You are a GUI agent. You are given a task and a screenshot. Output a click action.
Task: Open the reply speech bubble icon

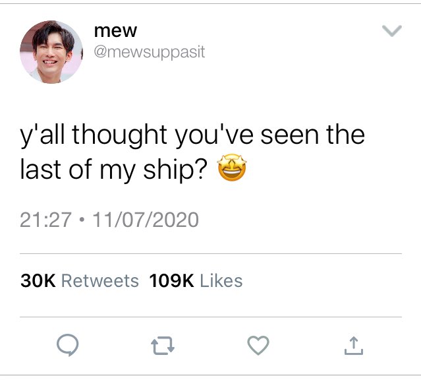coord(68,345)
